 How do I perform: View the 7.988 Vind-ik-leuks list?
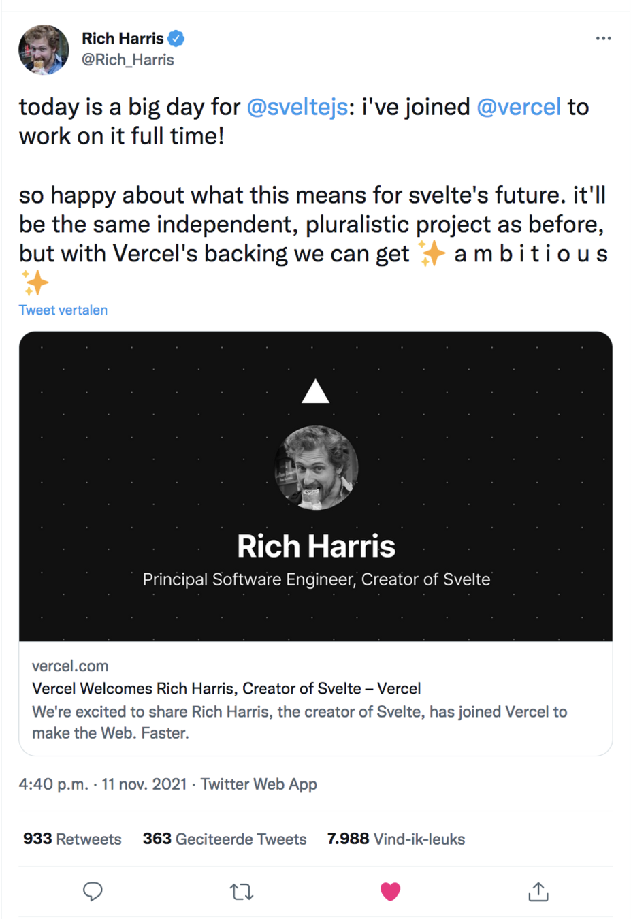pyautogui.click(x=396, y=839)
